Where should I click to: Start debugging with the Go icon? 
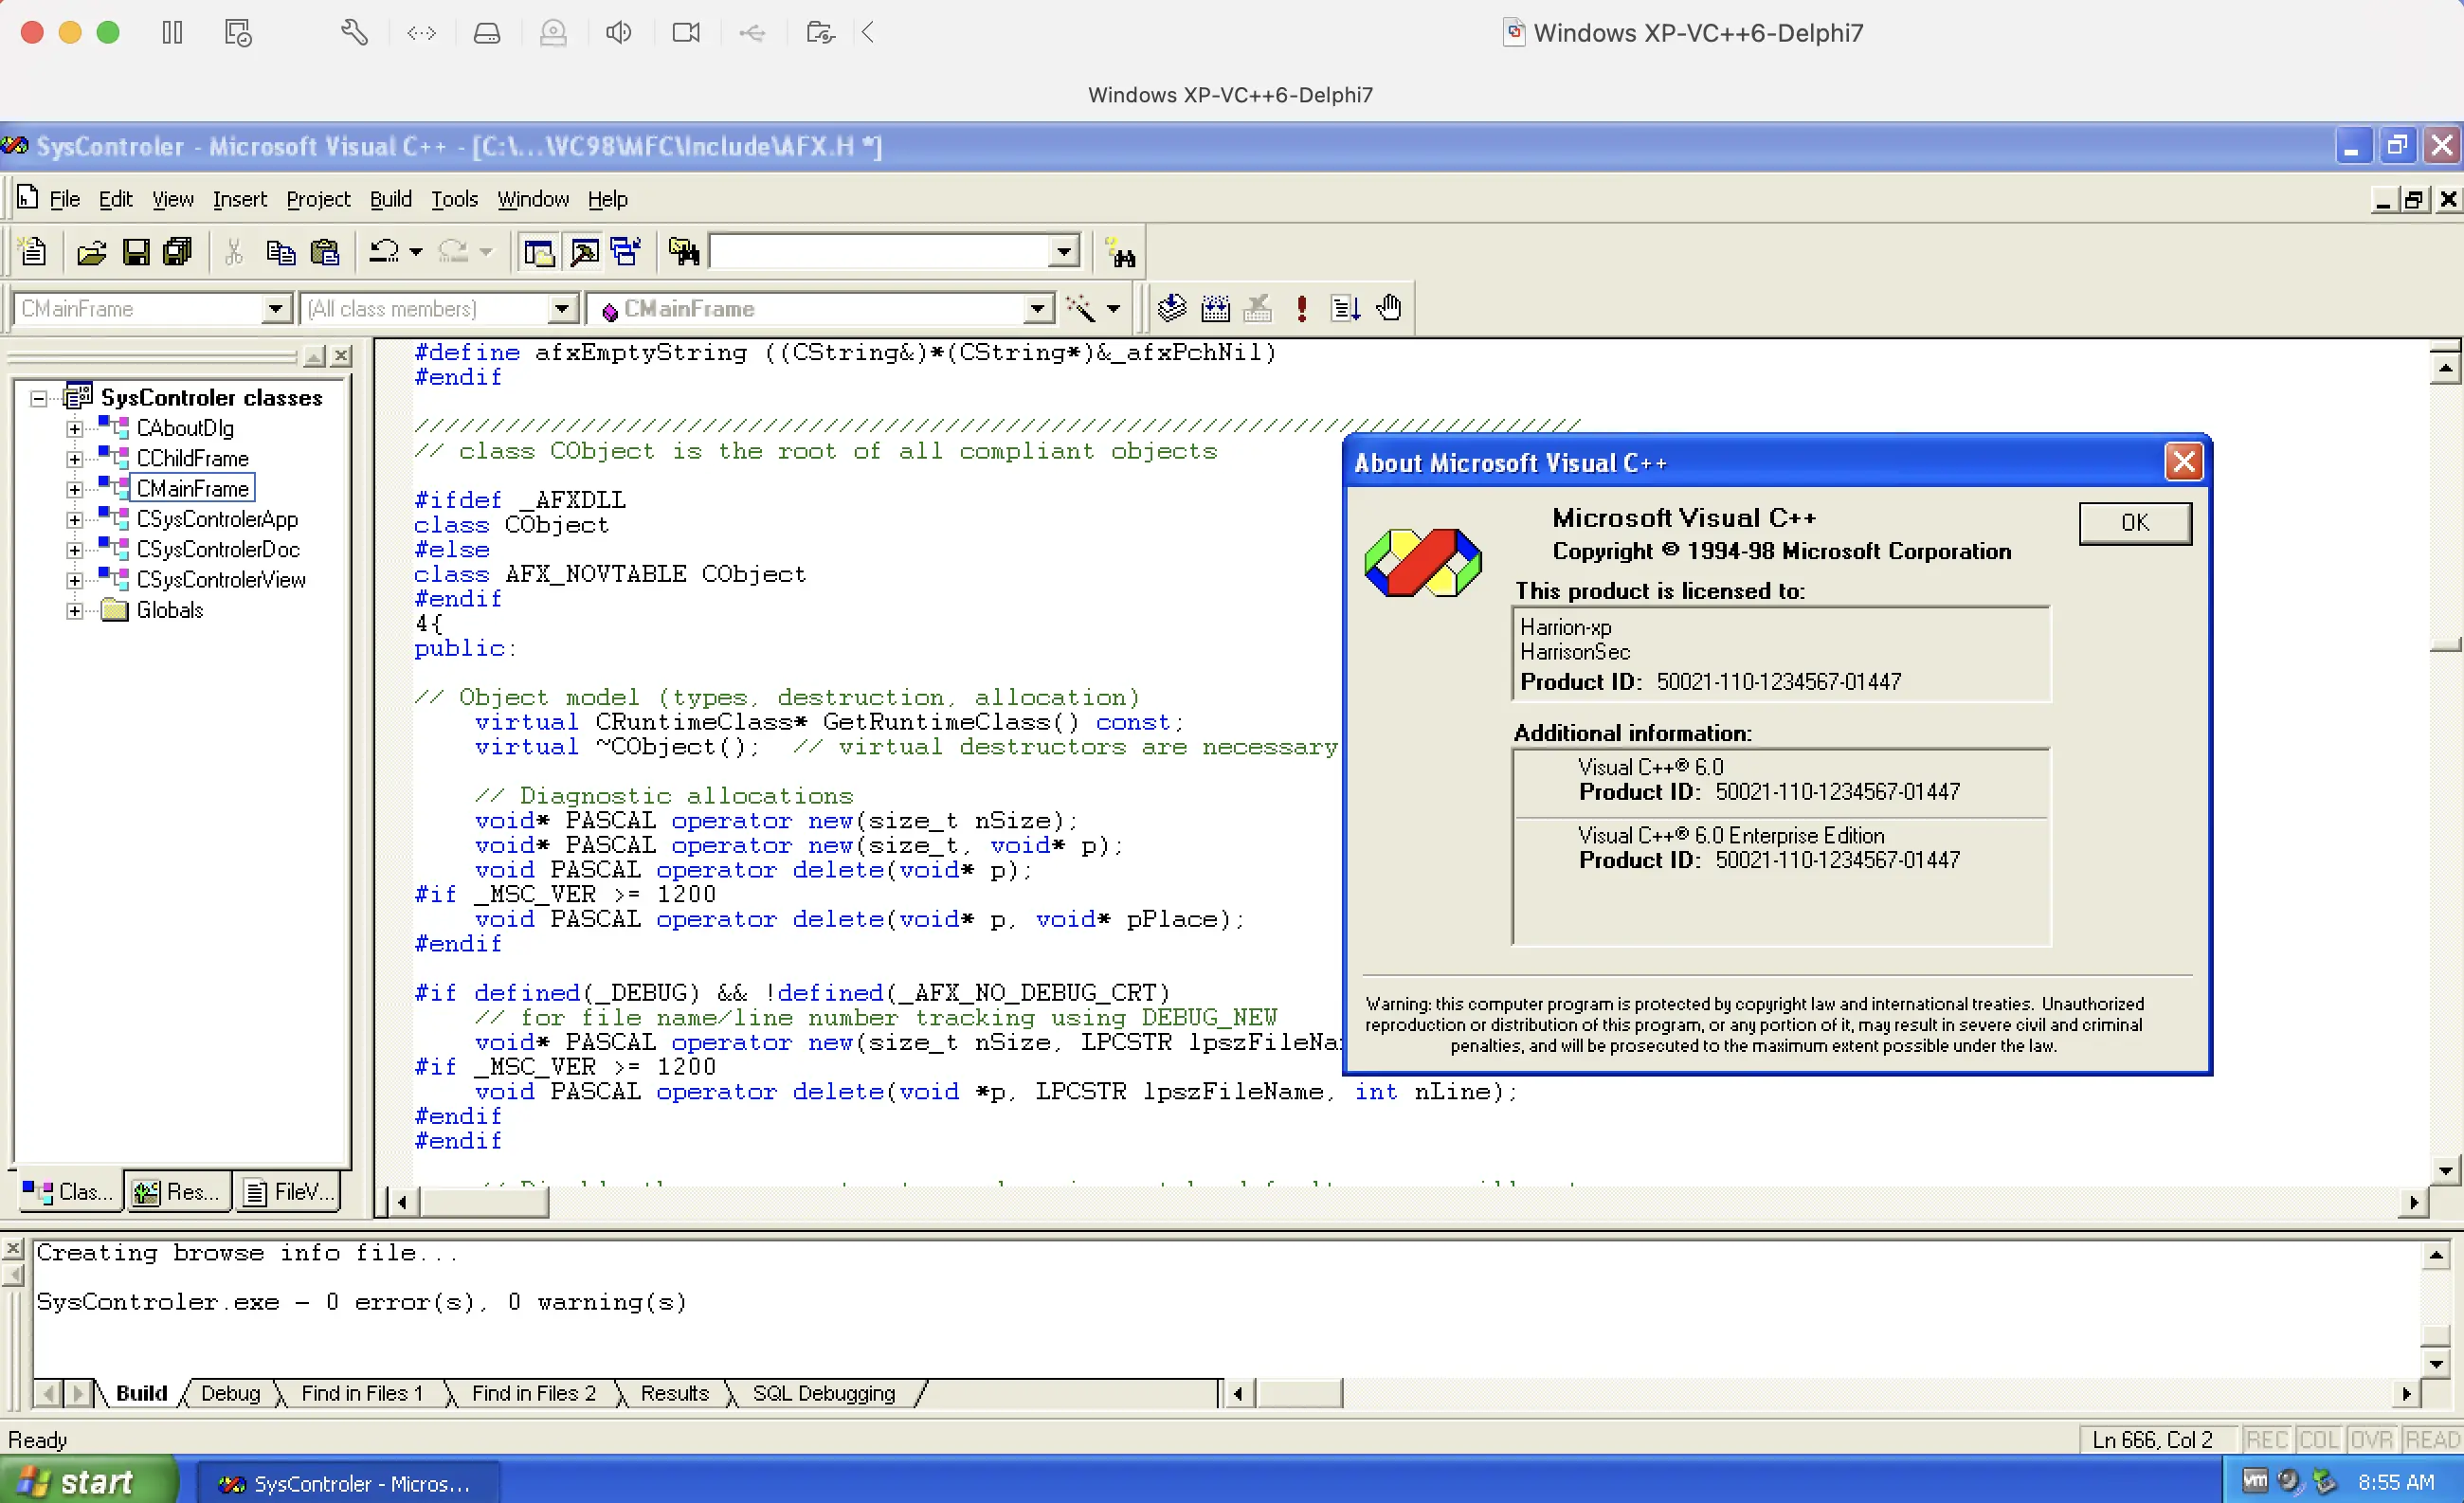coord(1345,308)
